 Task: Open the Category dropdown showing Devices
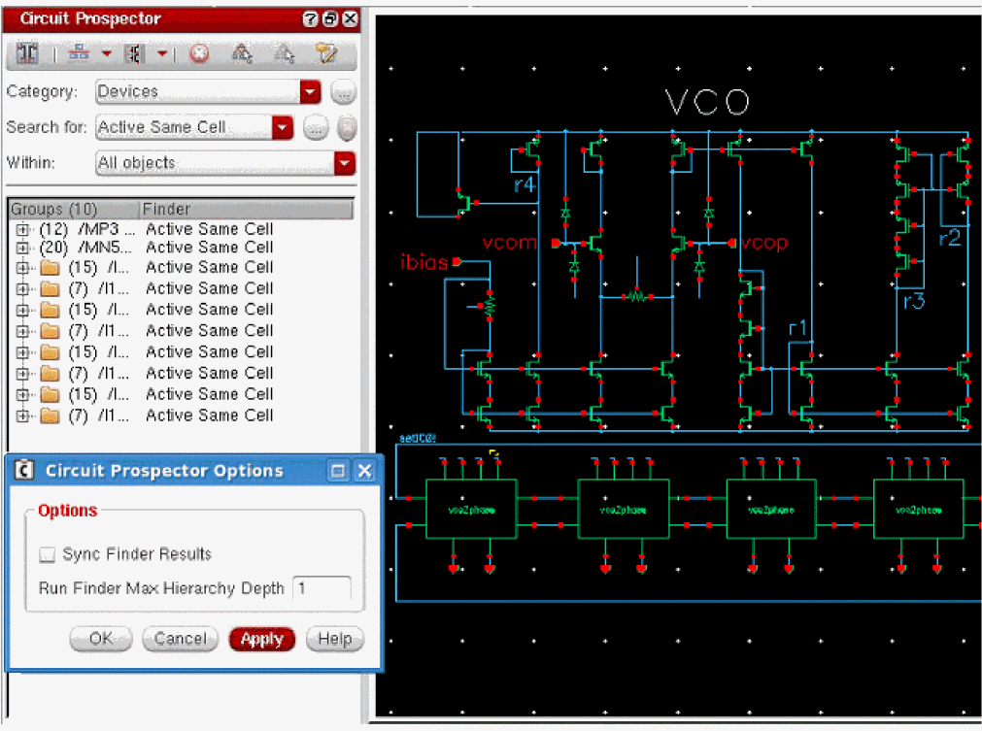pos(310,92)
